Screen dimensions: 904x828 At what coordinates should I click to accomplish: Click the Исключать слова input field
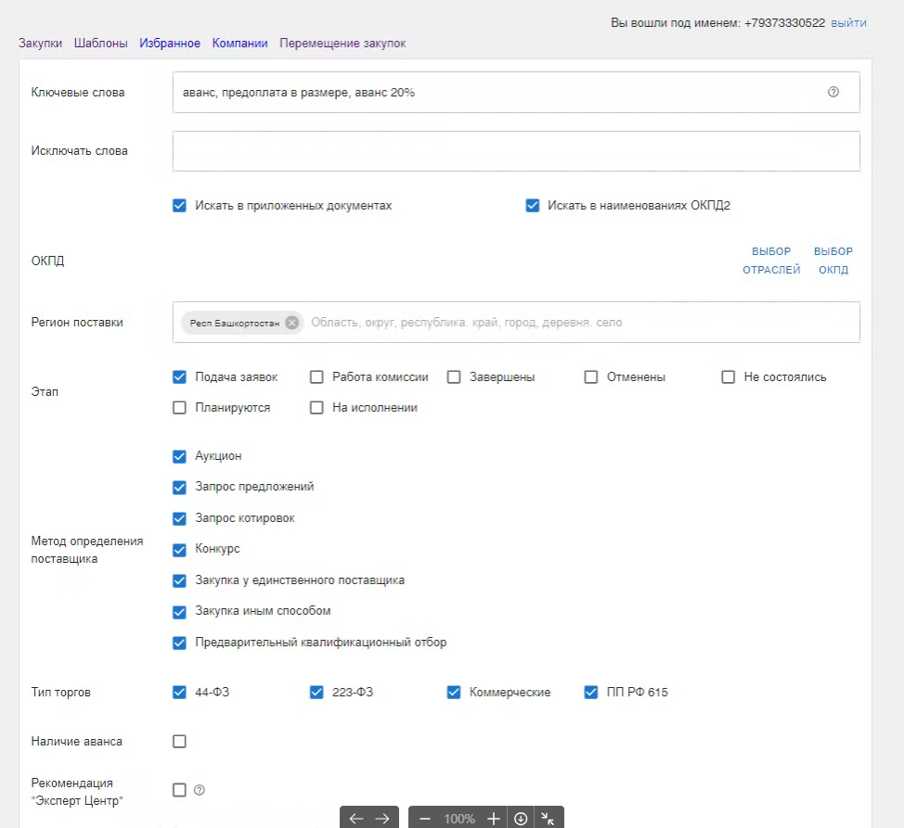(x=516, y=151)
